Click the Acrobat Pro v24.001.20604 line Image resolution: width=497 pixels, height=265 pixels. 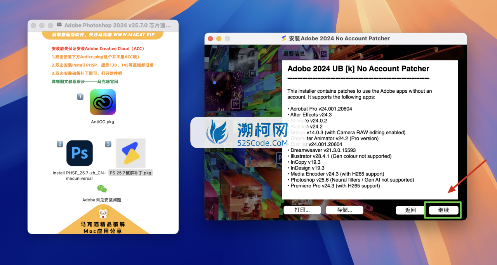320,109
